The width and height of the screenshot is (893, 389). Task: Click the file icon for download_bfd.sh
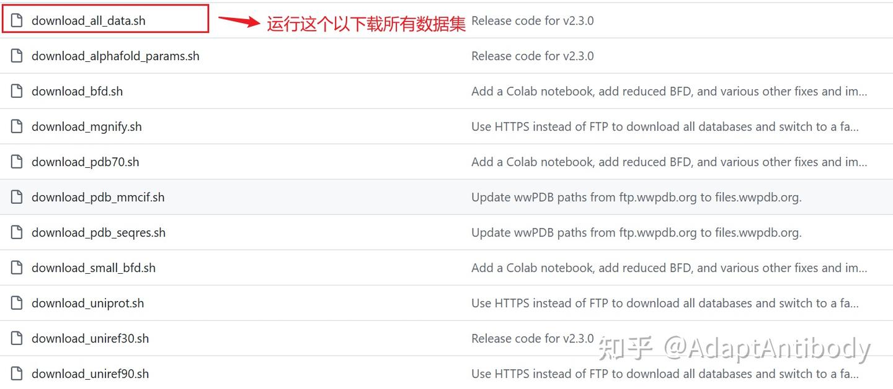click(17, 91)
